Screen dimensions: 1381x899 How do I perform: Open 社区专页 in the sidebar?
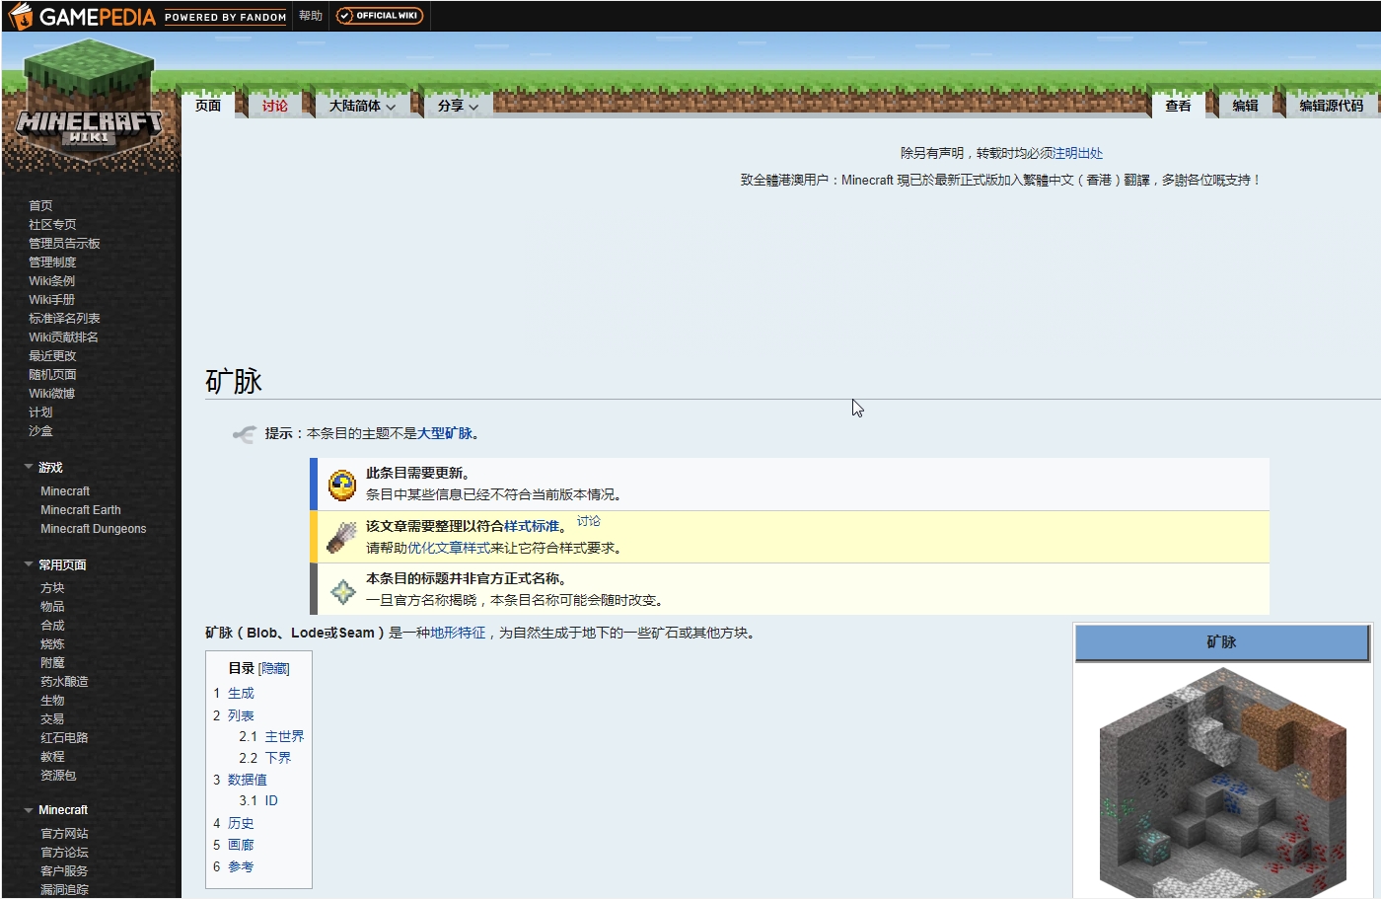(52, 225)
